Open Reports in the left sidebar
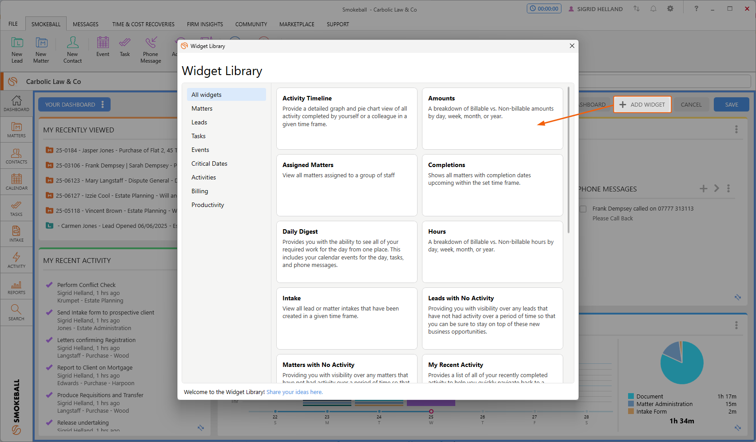 [16, 287]
